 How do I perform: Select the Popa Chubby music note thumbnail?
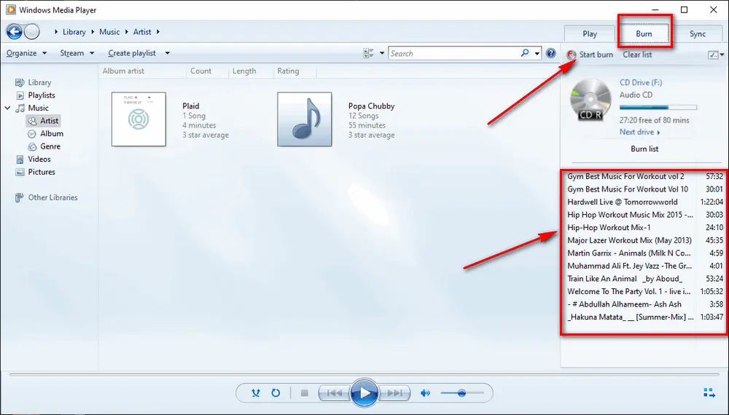pyautogui.click(x=305, y=119)
